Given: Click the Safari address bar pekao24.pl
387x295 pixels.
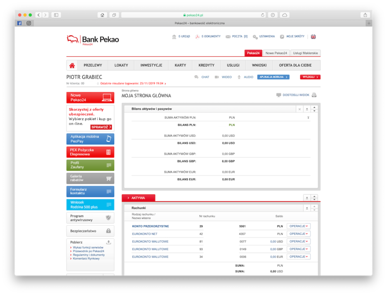Looking at the screenshot, I should coord(193,15).
